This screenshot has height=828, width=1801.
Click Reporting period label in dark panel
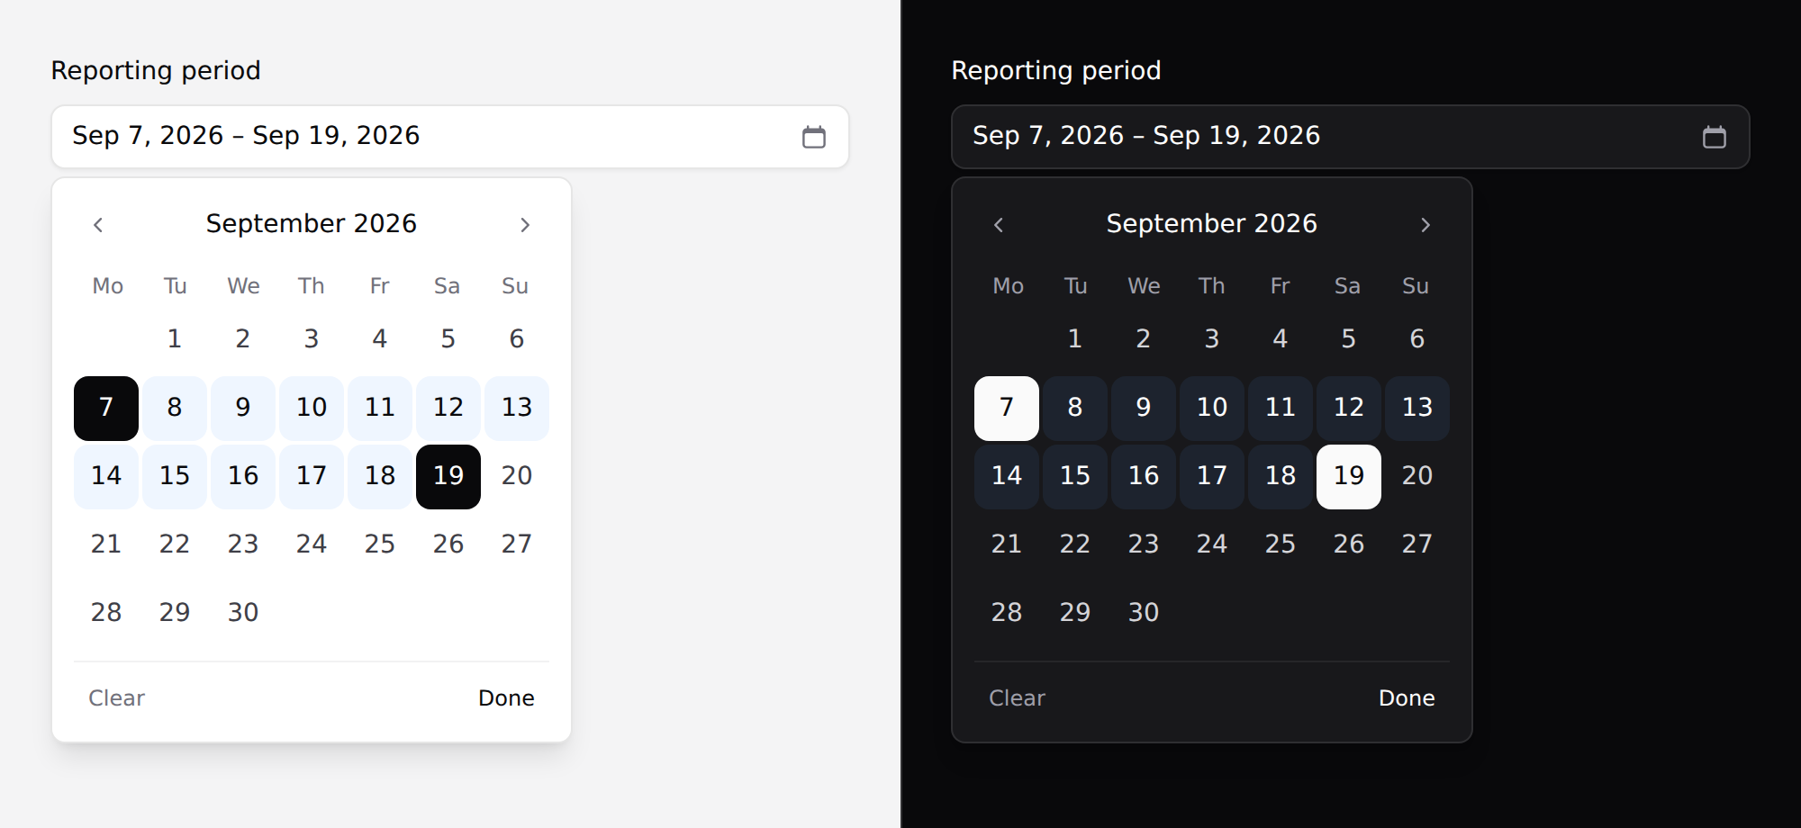(x=1056, y=71)
